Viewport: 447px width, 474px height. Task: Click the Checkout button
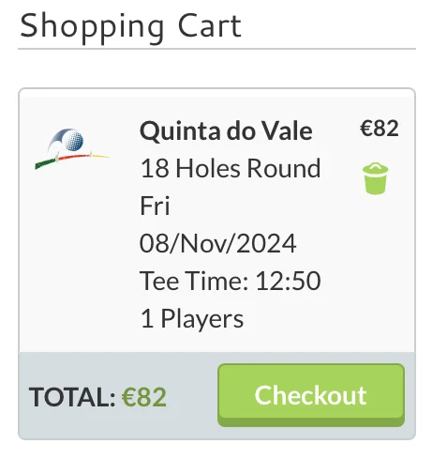311,395
